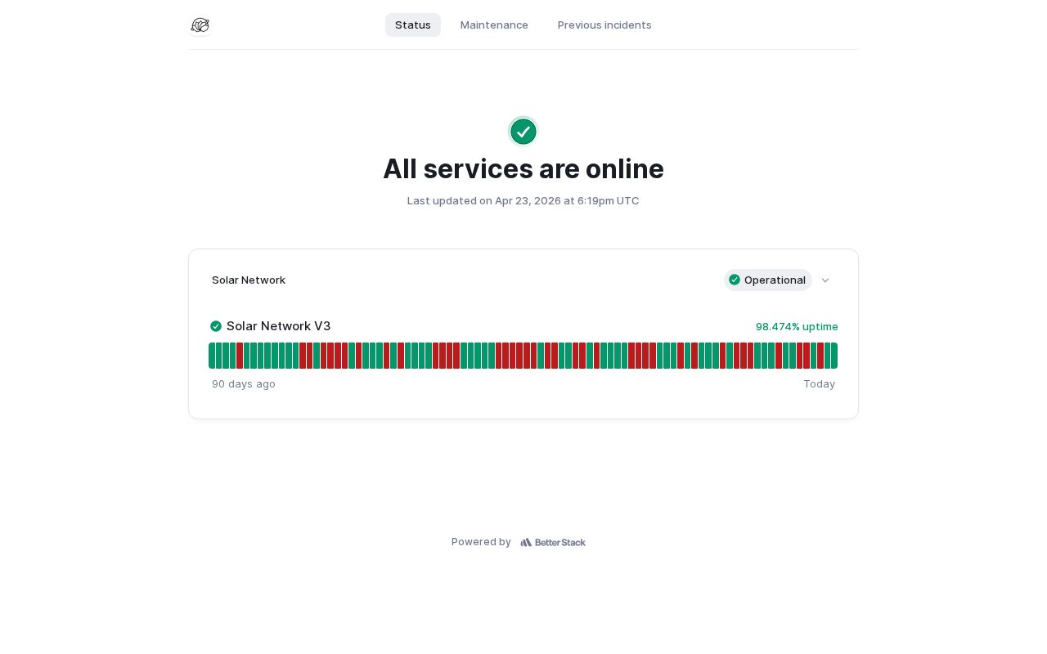Click the last updated timestamp text
Screen dimensions: 1047x654
point(523,201)
